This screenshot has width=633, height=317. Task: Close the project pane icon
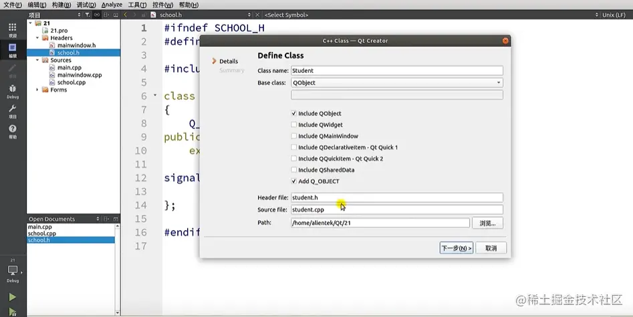point(116,15)
